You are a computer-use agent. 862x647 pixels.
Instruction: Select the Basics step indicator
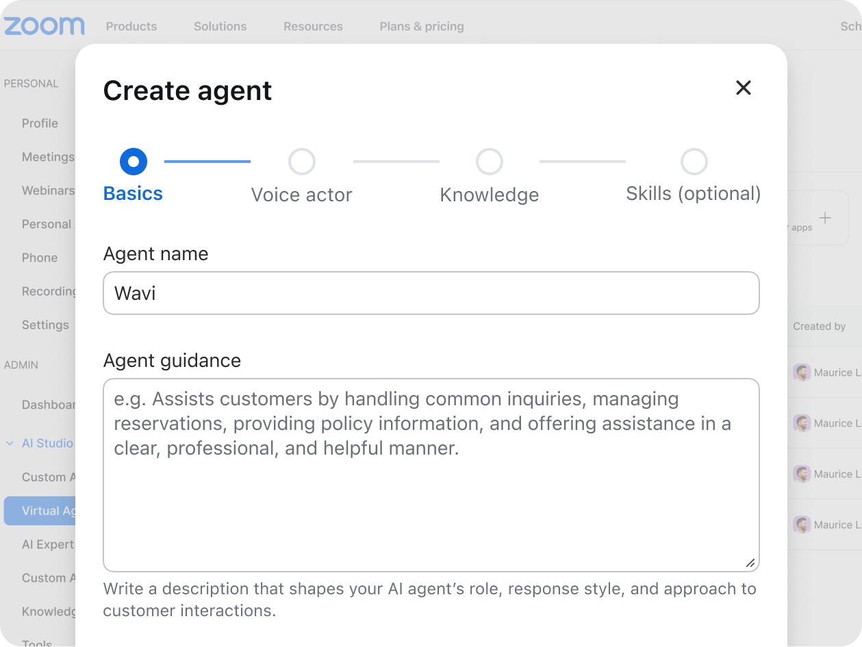[x=133, y=162]
